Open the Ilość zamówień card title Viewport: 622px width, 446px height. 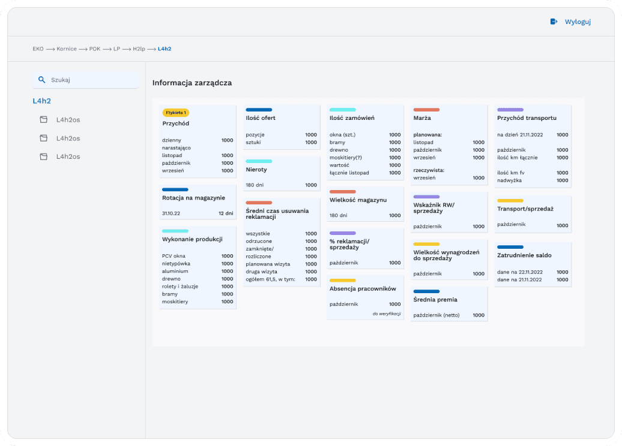(352, 118)
